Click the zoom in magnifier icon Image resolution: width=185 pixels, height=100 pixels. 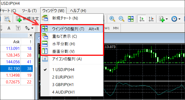(112, 19)
